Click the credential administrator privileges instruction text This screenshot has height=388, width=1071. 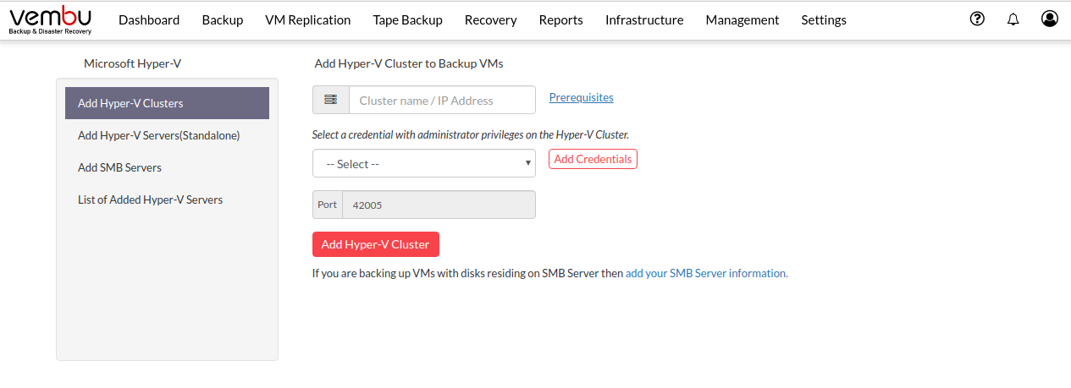pos(471,134)
